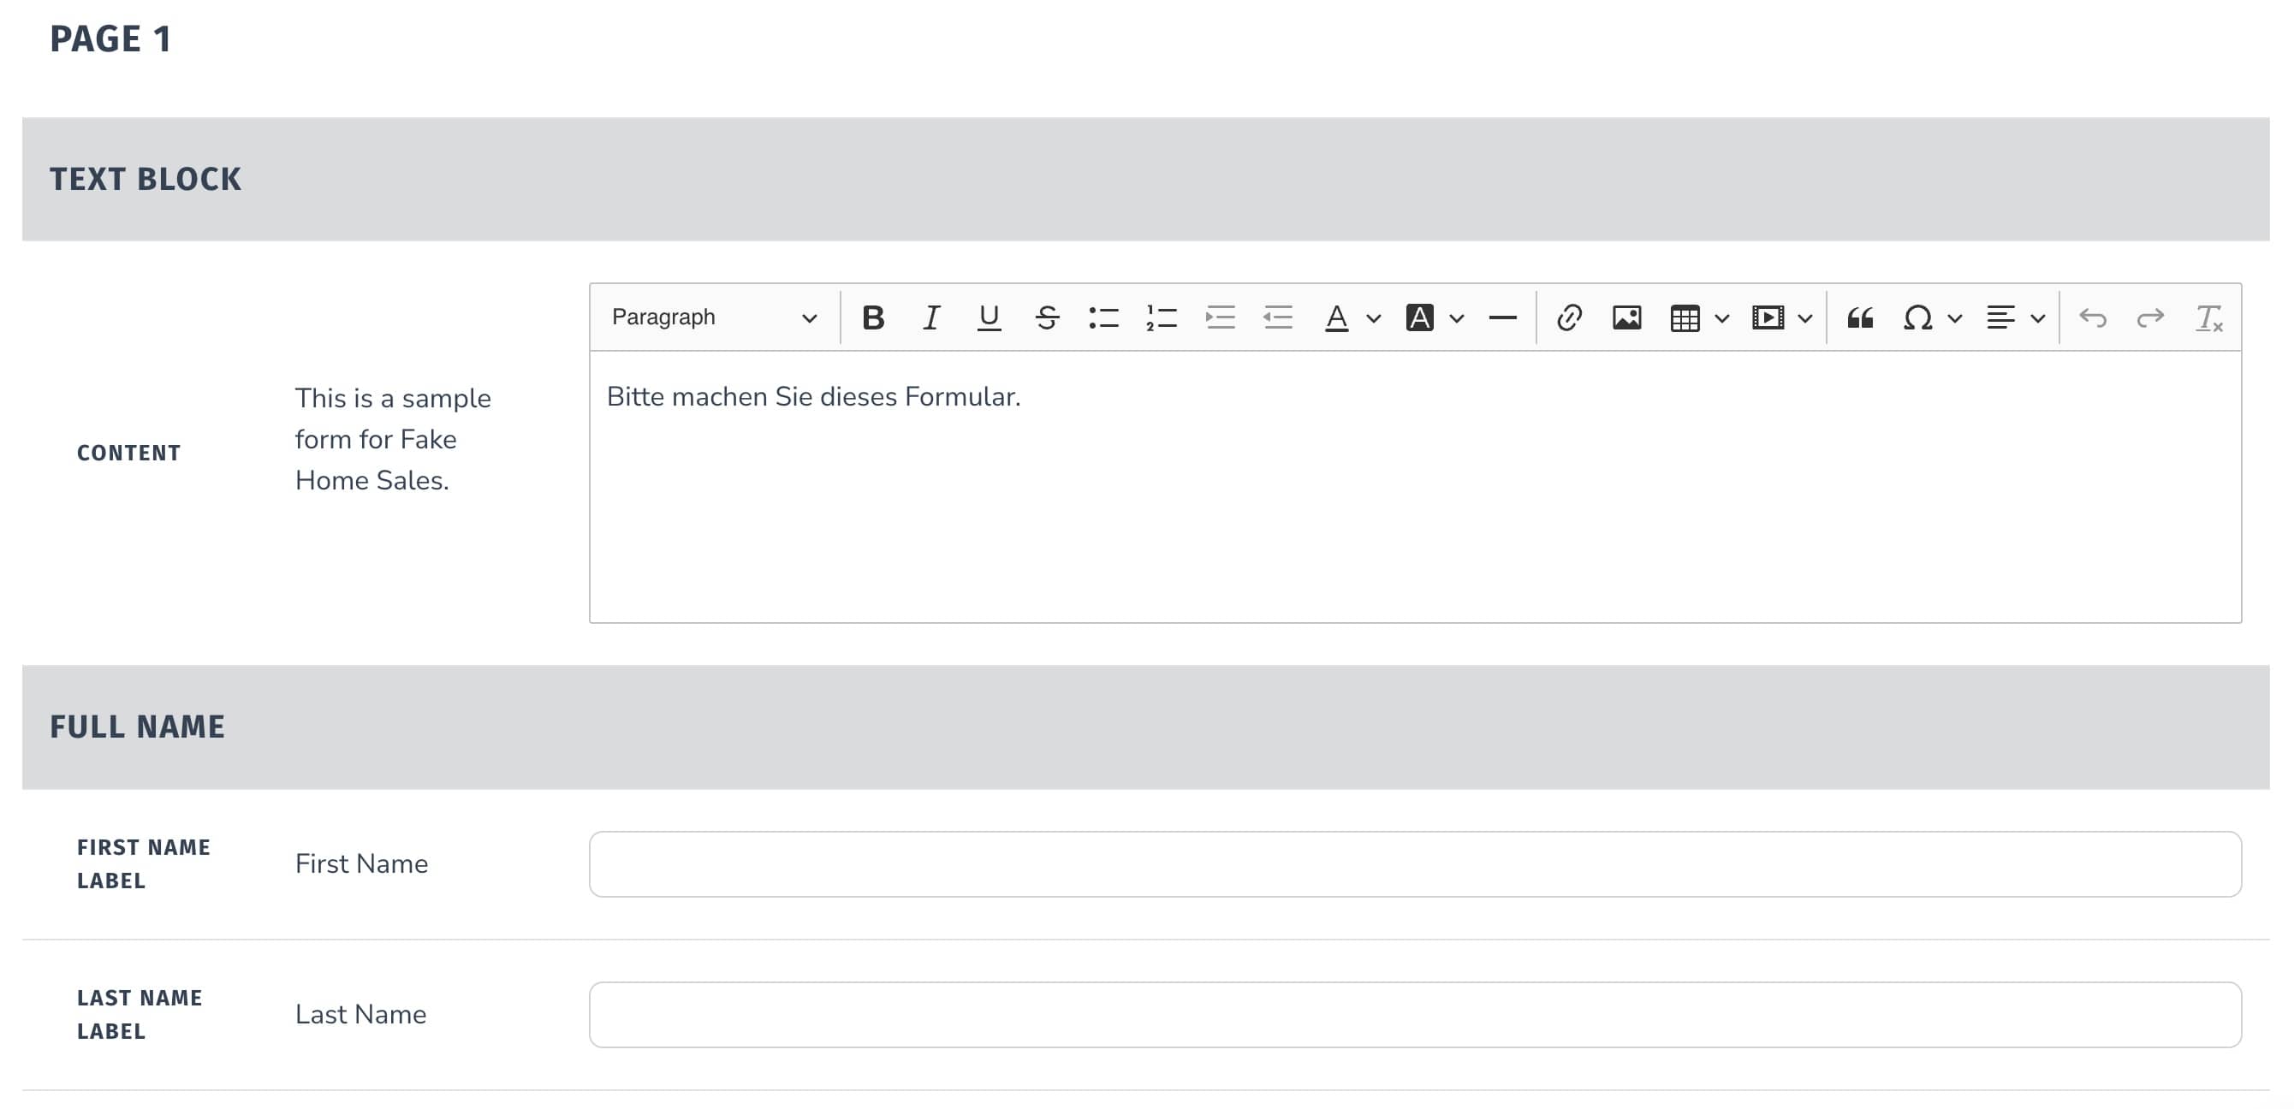
Task: Insert a horizontal line
Action: tap(1502, 317)
